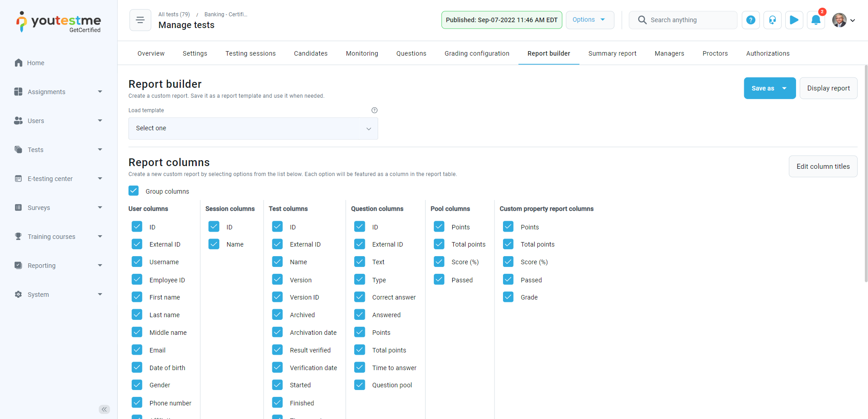The image size is (868, 419).
Task: Open the notifications bell icon
Action: pyautogui.click(x=816, y=20)
